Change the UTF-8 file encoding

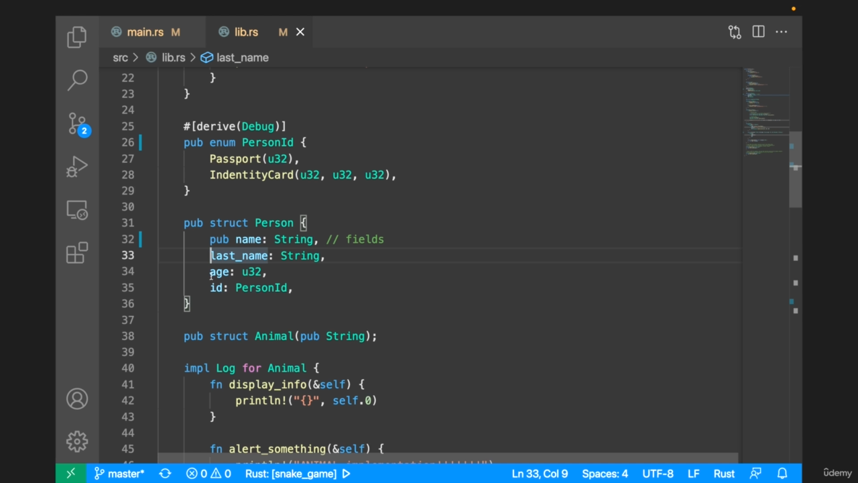click(x=658, y=474)
